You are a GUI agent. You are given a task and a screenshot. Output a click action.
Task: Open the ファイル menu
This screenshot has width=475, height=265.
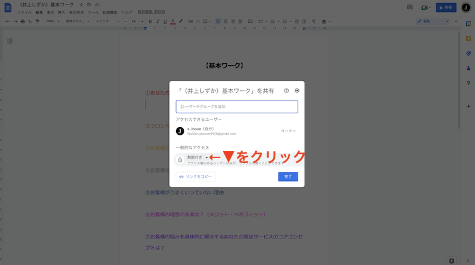point(24,12)
